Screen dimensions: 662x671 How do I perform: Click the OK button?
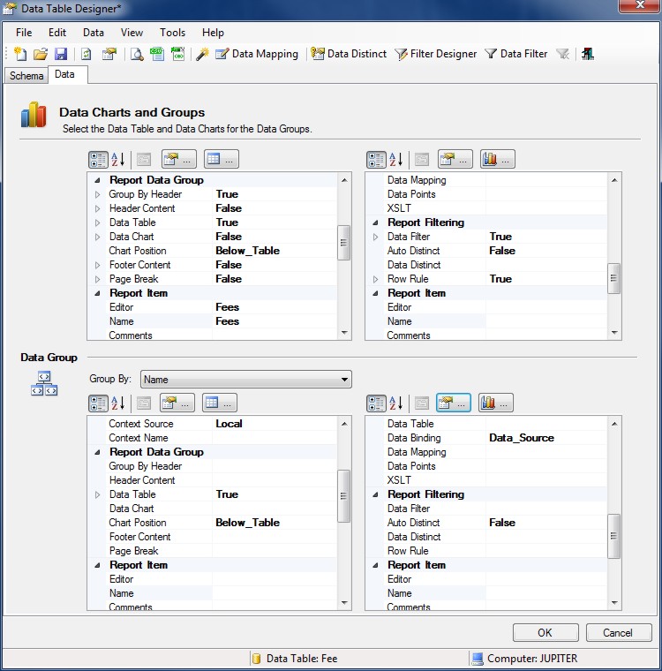point(545,632)
